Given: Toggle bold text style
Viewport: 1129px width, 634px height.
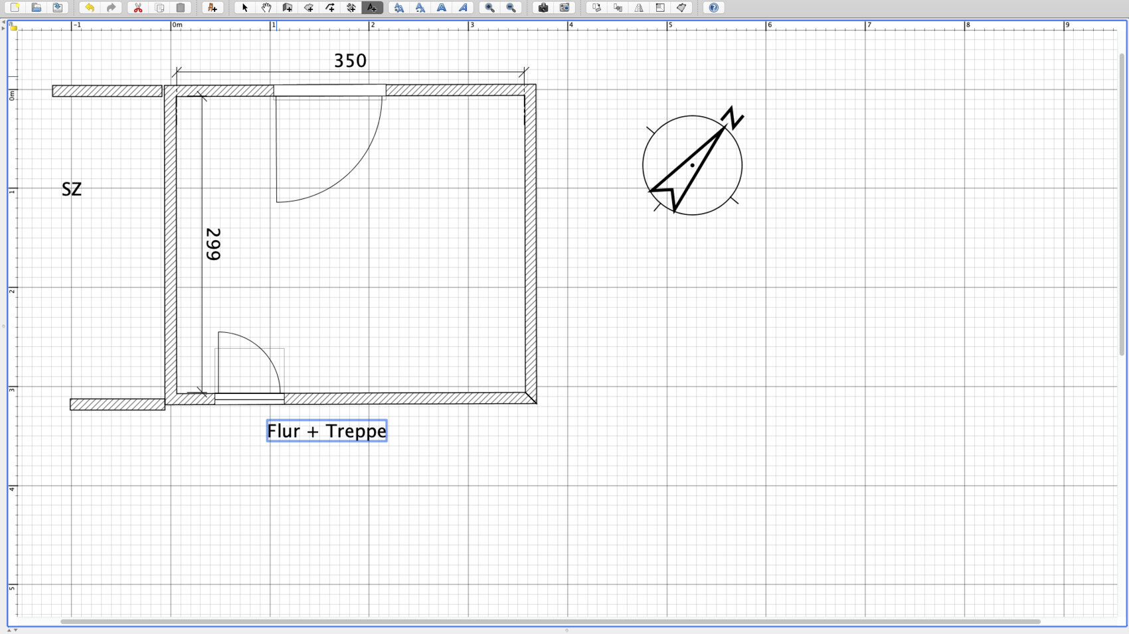Looking at the screenshot, I should (442, 8).
